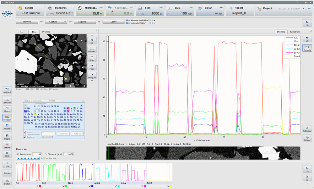Viewport: 314px width, 189px height.
Task: Open the Mapping workspace icon
Action: click(7, 126)
